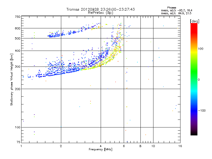212x159 pixels.
Task: Click the Tromsø date and time title
Action: point(100,9)
